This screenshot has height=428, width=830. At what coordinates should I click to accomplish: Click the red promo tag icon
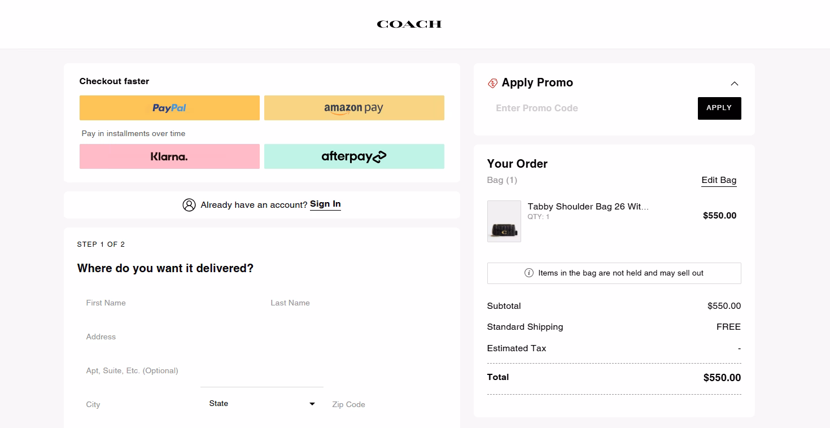click(492, 83)
